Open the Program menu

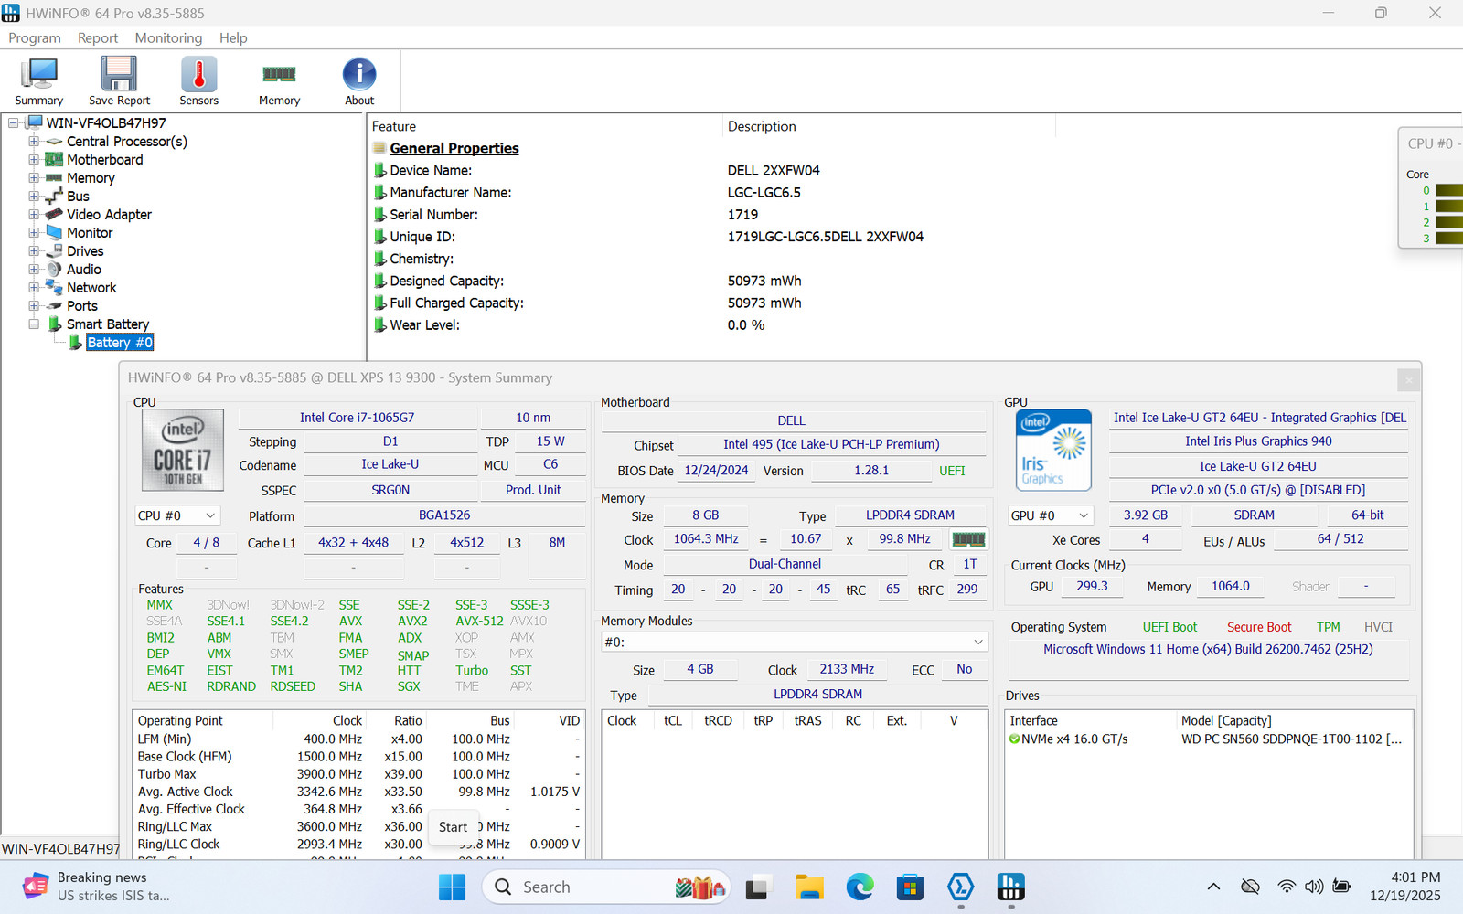[x=35, y=37]
